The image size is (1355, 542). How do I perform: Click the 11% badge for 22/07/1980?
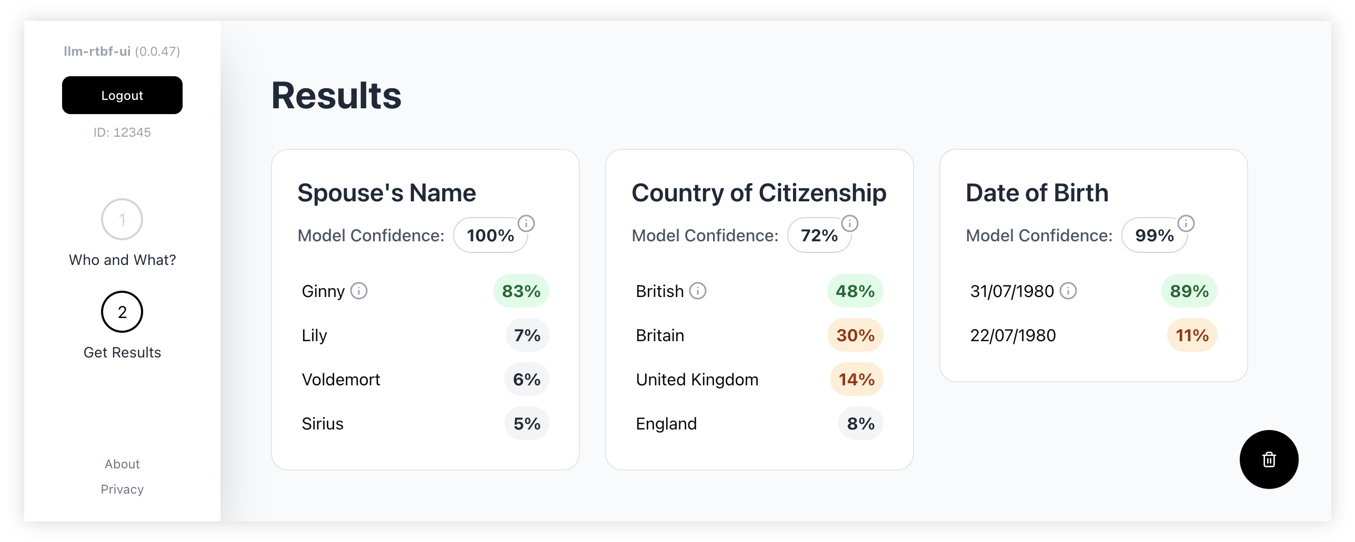click(1192, 335)
